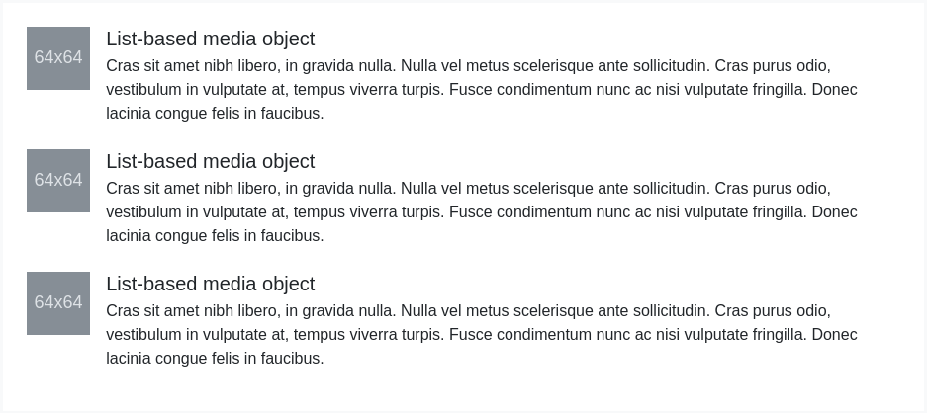The height and width of the screenshot is (413, 927).
Task: Click the word 'vestibulum' in the second paragraph
Action: click(143, 212)
